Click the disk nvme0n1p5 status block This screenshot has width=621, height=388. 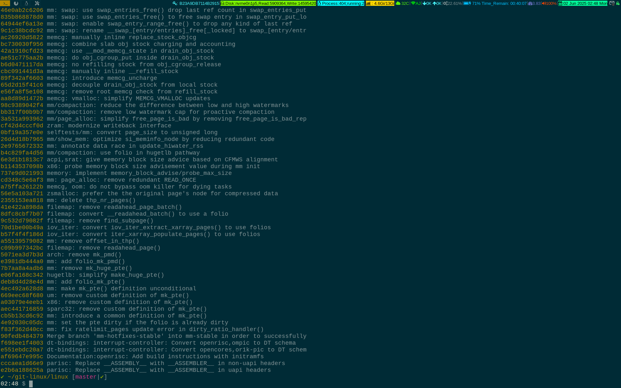tap(268, 3)
